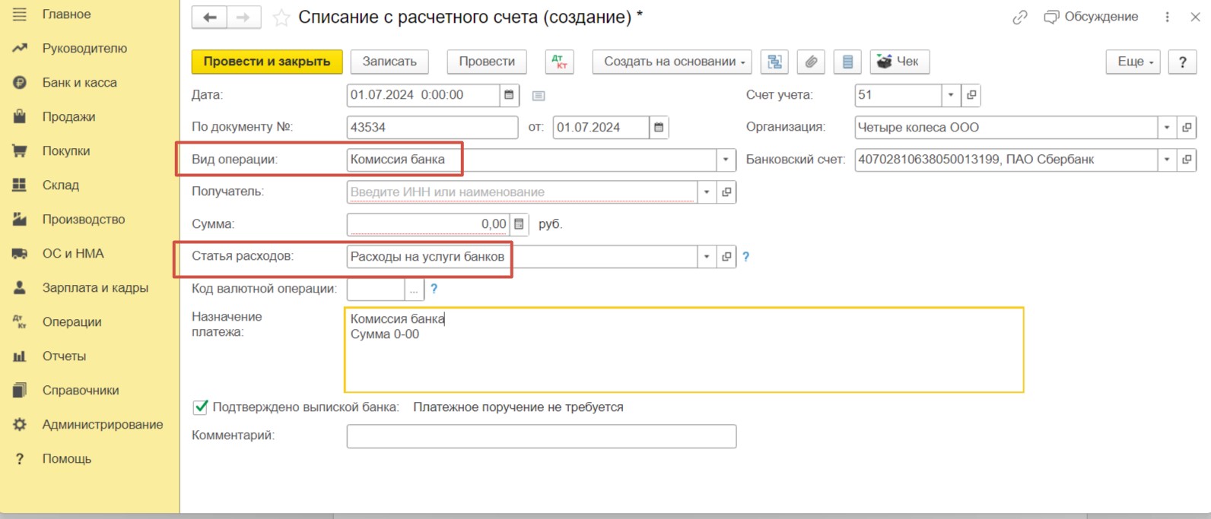This screenshot has height=519, width=1211.
Task: Open the calculator in Сумма field
Action: pos(519,224)
